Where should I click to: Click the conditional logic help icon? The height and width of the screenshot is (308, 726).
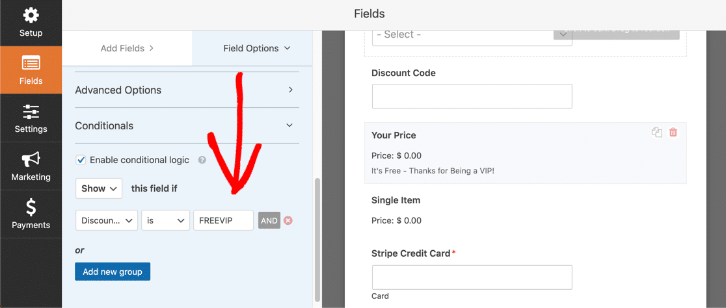[x=202, y=160]
